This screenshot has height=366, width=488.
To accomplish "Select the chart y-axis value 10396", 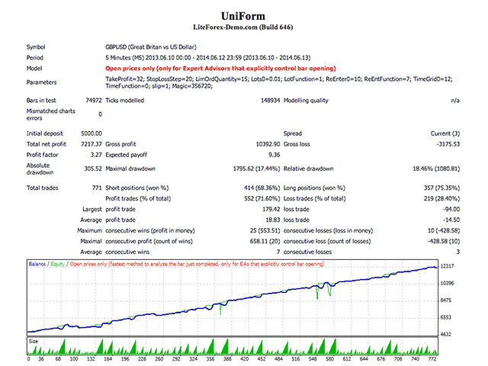I will (x=447, y=283).
